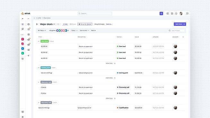210x118 pixels.
Task: Switch to the List view tab
Action: [65, 24]
